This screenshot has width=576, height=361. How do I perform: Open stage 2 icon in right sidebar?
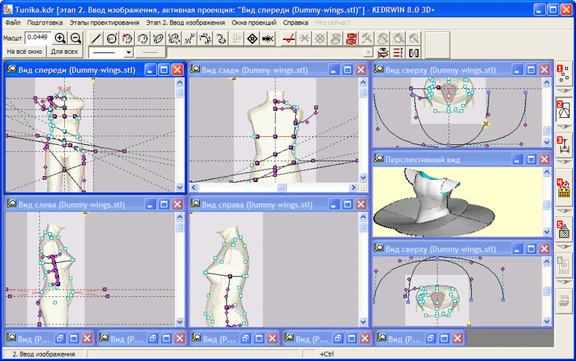tap(563, 111)
